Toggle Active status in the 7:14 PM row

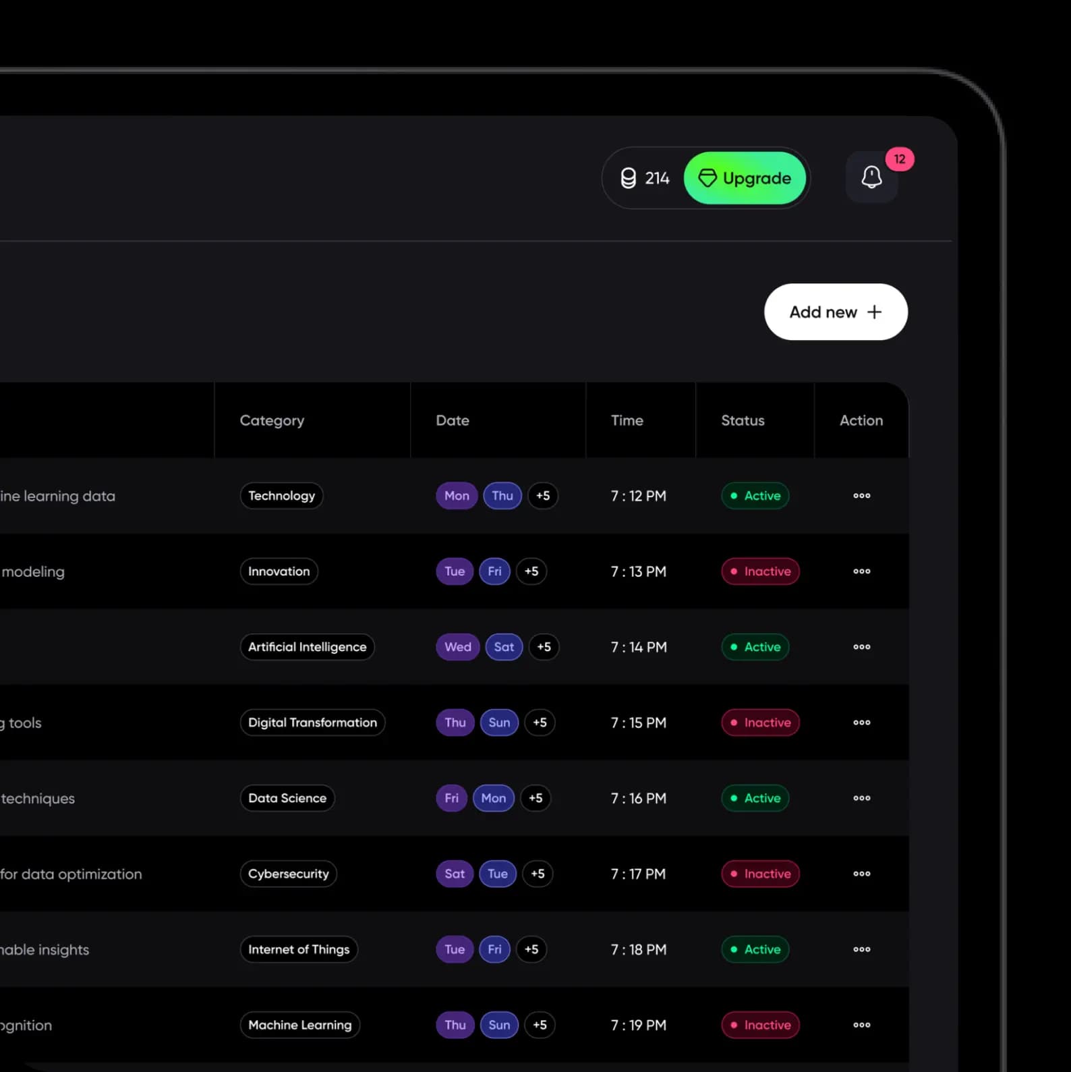(x=755, y=647)
